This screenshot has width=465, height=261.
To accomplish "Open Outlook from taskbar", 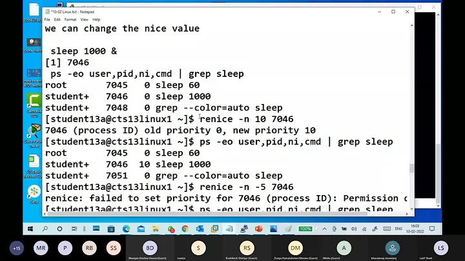I will coord(200,229).
